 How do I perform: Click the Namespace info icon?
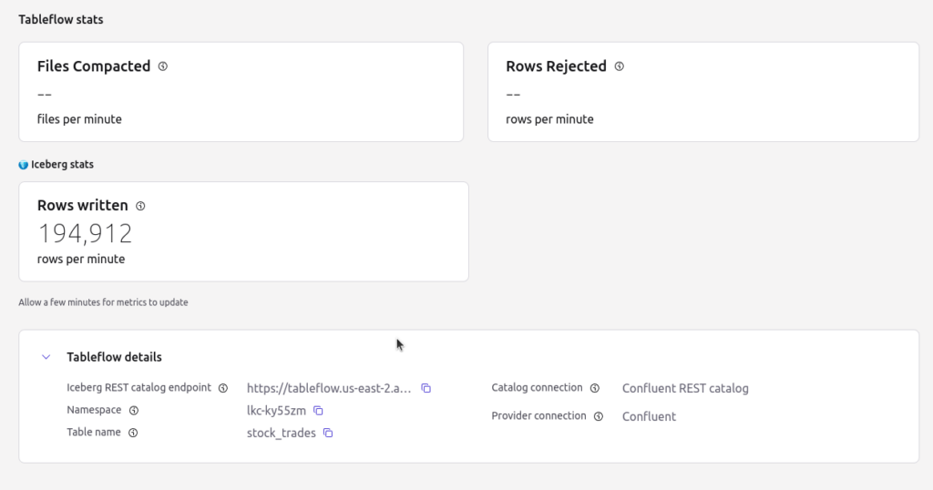[134, 411]
